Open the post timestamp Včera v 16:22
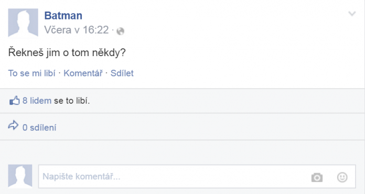365x194 pixels. point(77,30)
